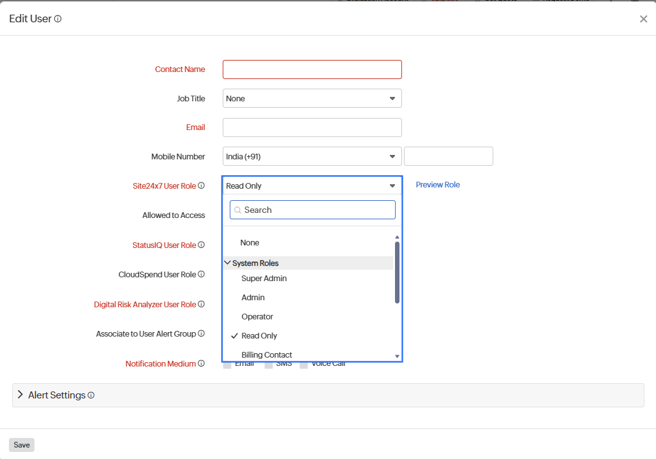Open the Job Title dropdown
This screenshot has height=459, width=656.
coord(312,98)
